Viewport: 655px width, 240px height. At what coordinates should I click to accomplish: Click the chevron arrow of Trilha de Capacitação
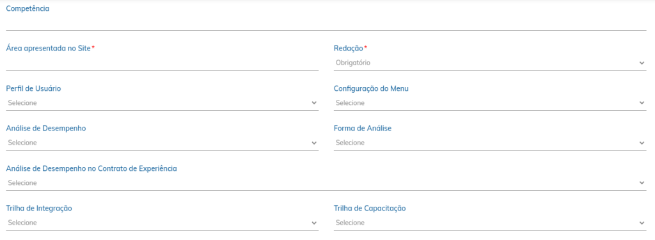click(642, 223)
